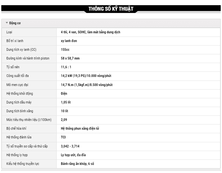Click the 155cc cylinder capacity value
Viewport: 222px width, 173px height.
65,50
